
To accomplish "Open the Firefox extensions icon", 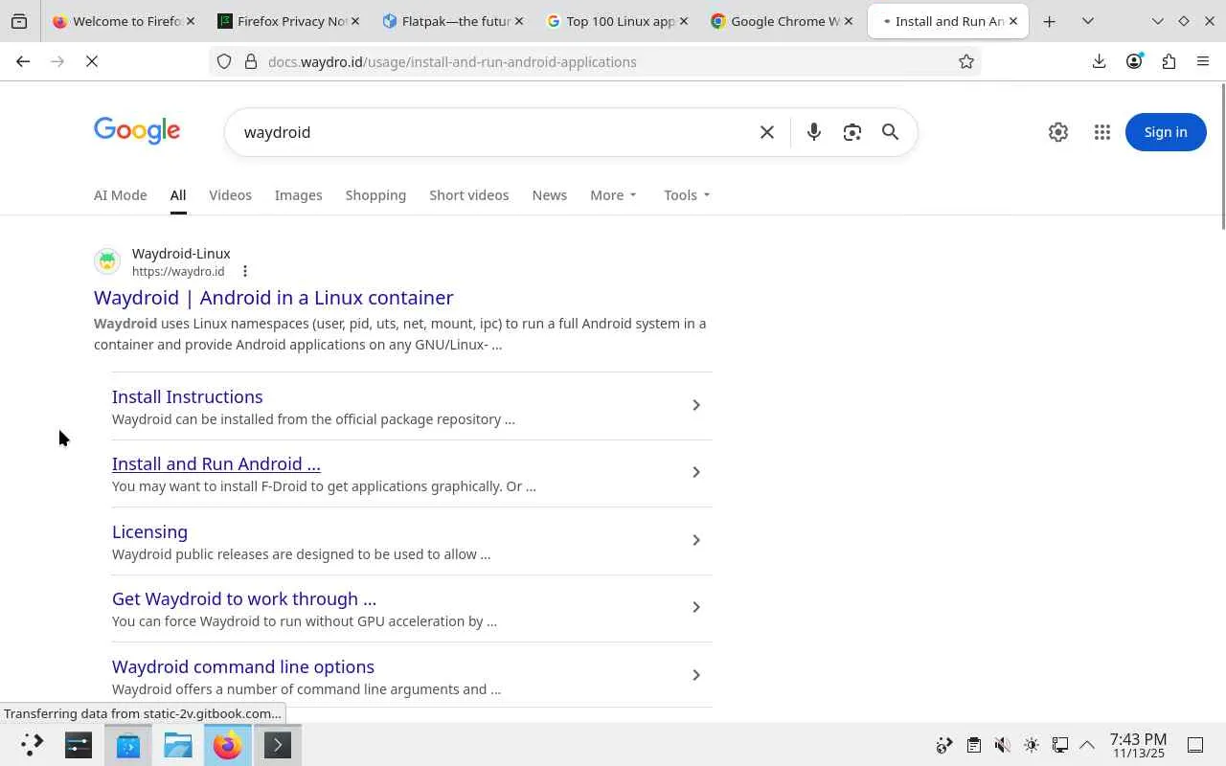I will [1169, 61].
